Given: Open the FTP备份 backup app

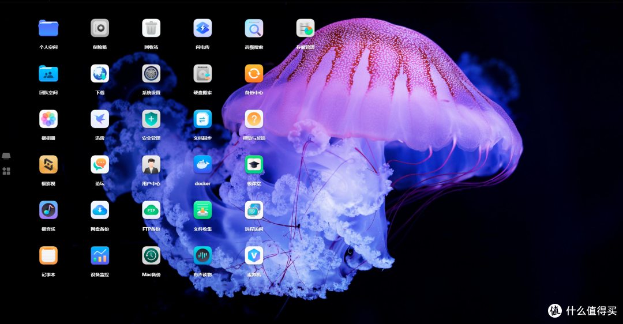Looking at the screenshot, I should click(x=151, y=210).
